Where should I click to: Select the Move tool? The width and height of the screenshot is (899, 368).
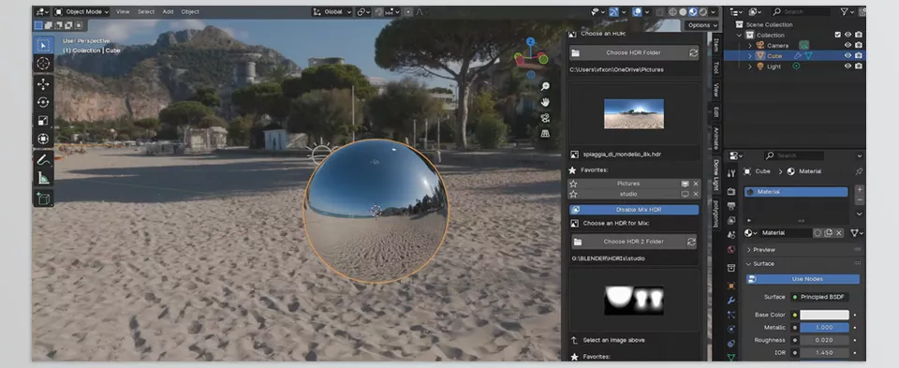[x=44, y=84]
